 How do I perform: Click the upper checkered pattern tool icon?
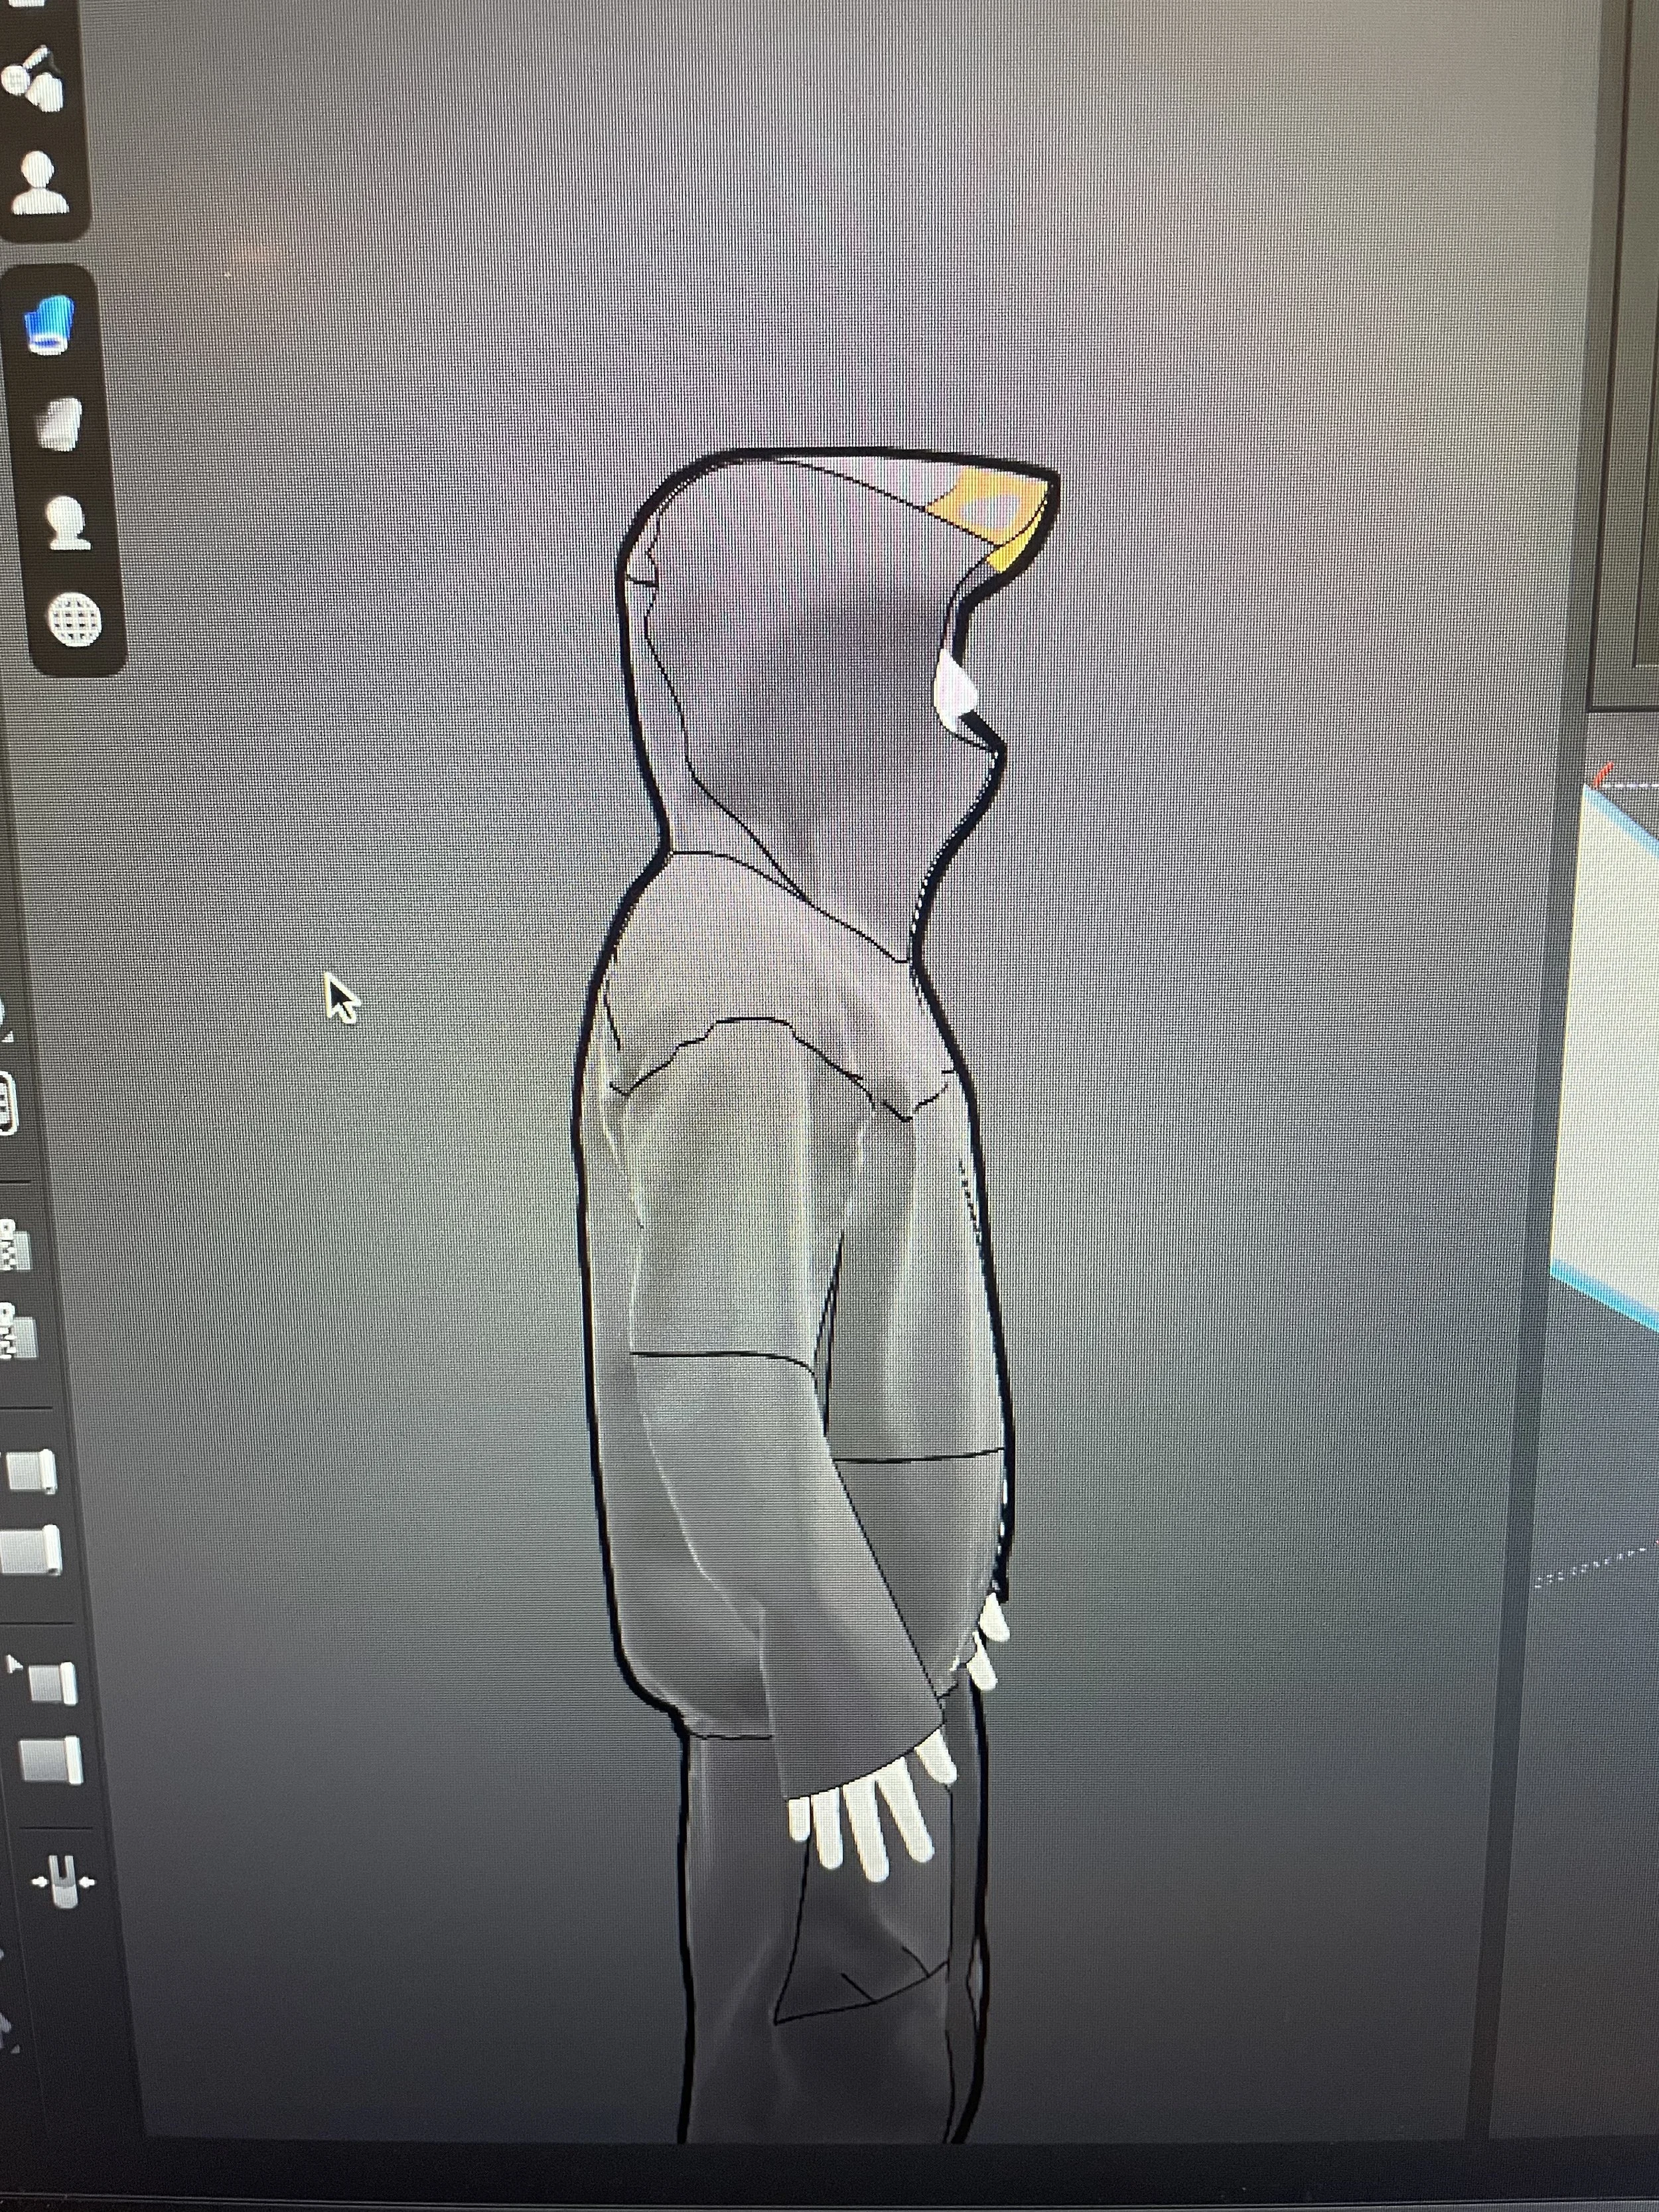point(14,1245)
